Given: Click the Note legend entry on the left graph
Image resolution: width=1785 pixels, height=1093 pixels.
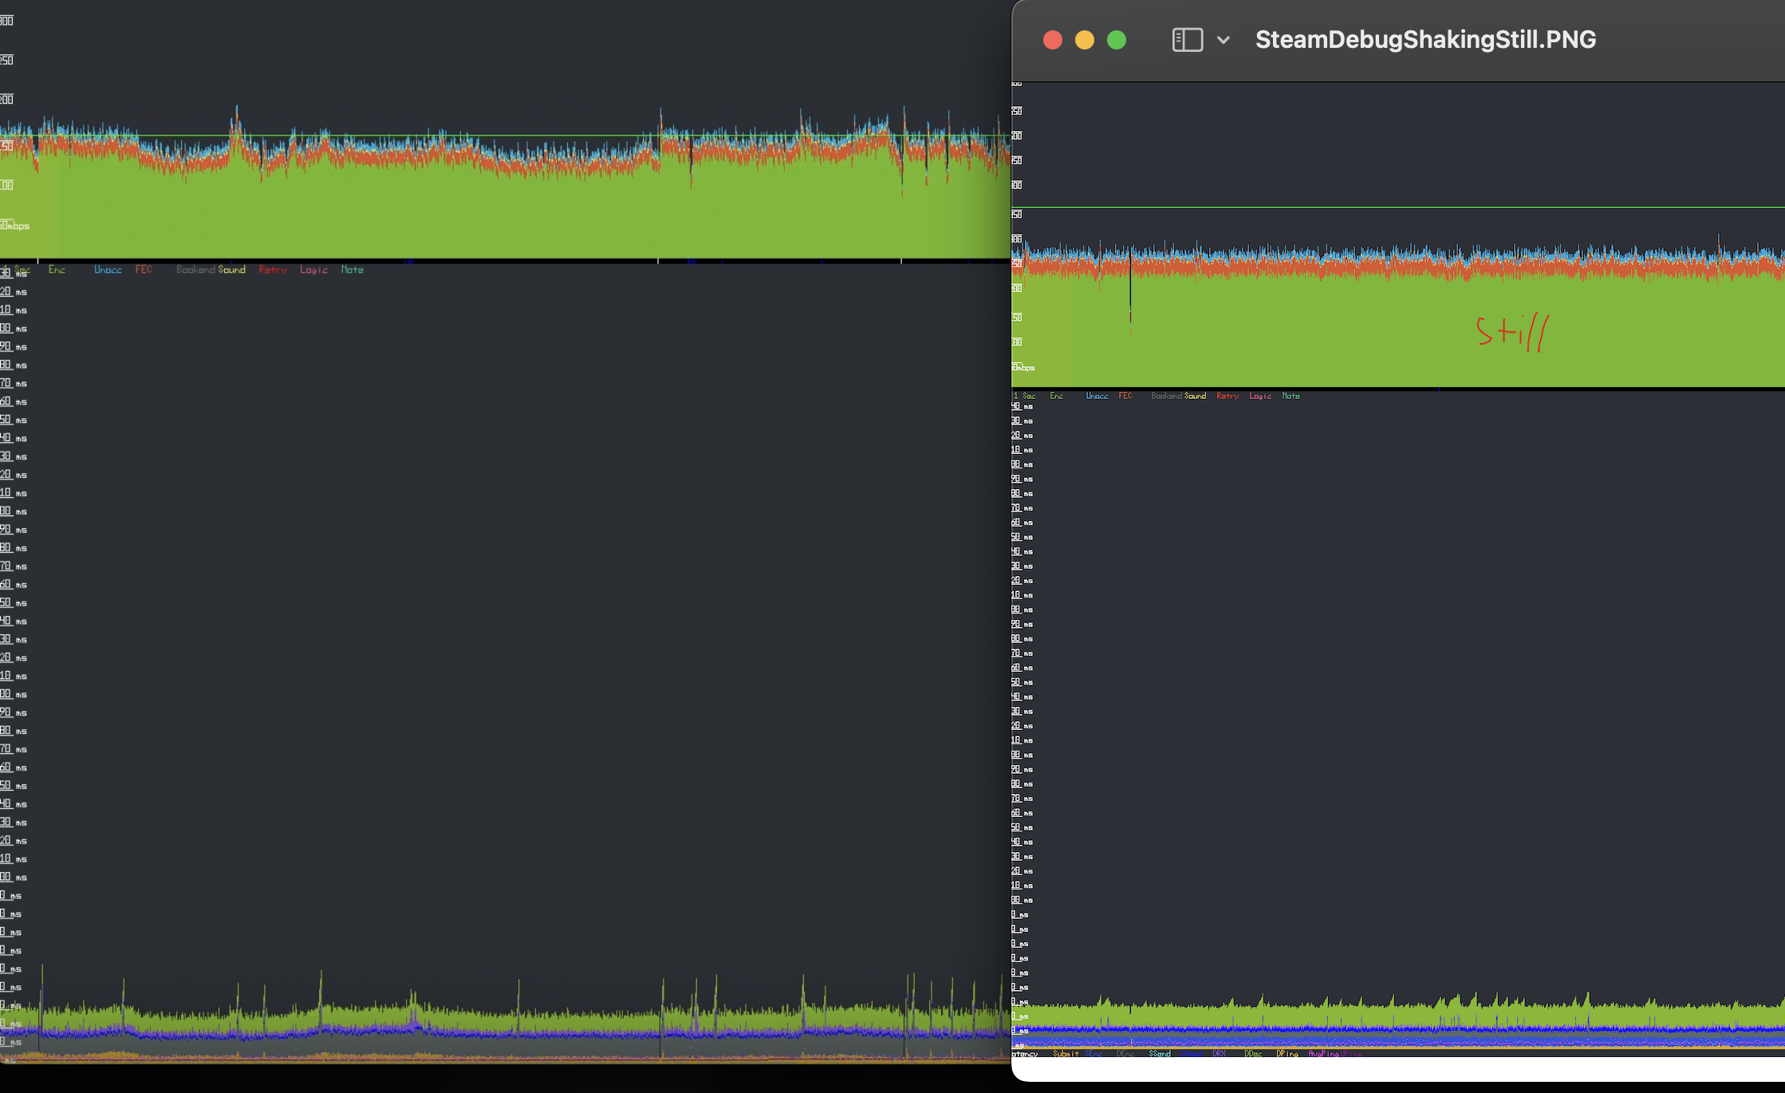Looking at the screenshot, I should [x=352, y=270].
